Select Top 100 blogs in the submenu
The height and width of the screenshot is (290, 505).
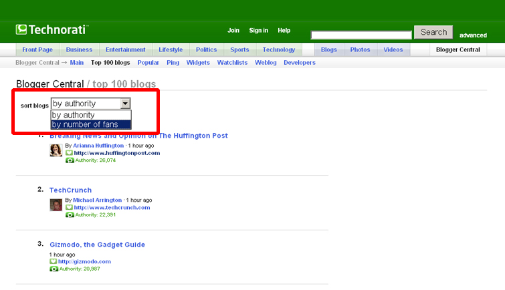(110, 62)
